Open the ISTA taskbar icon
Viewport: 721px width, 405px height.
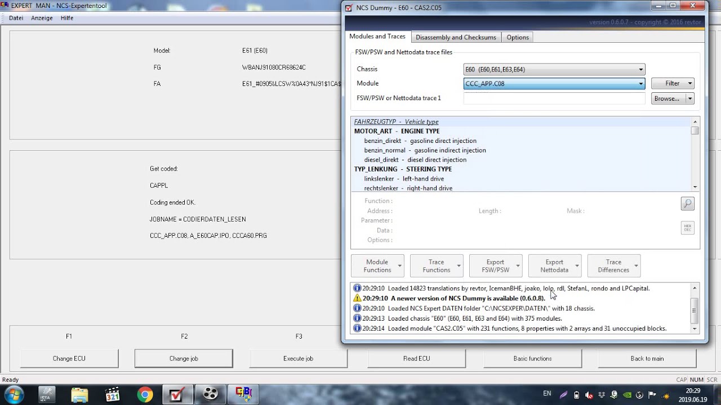pyautogui.click(x=46, y=394)
